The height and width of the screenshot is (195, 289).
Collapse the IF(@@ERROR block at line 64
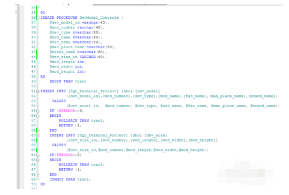(38, 155)
